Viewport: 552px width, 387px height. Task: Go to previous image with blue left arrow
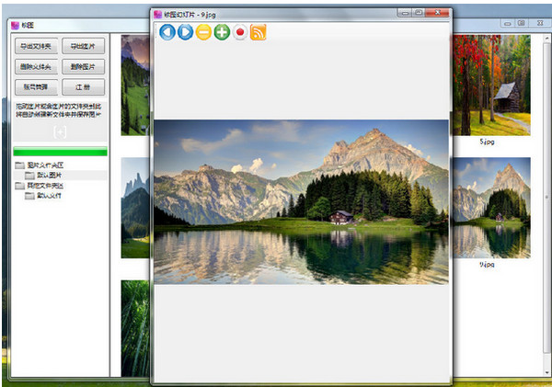[167, 33]
